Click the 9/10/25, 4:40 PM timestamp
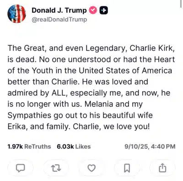Image resolution: width=183 pixels, height=181 pixels. (x=150, y=146)
